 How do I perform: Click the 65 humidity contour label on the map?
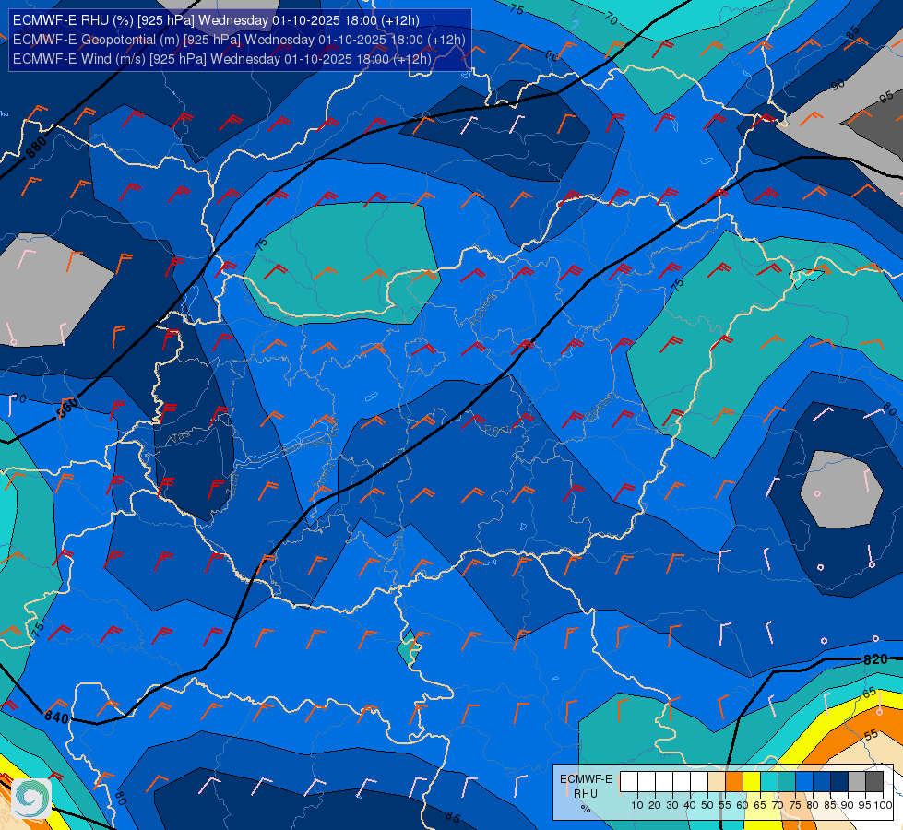point(869,692)
